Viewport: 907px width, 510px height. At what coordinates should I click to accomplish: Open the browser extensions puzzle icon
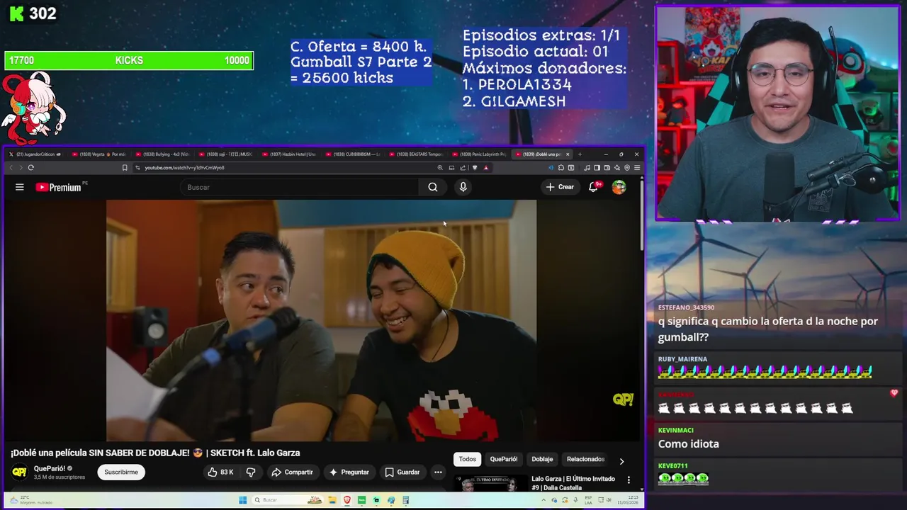pos(561,168)
